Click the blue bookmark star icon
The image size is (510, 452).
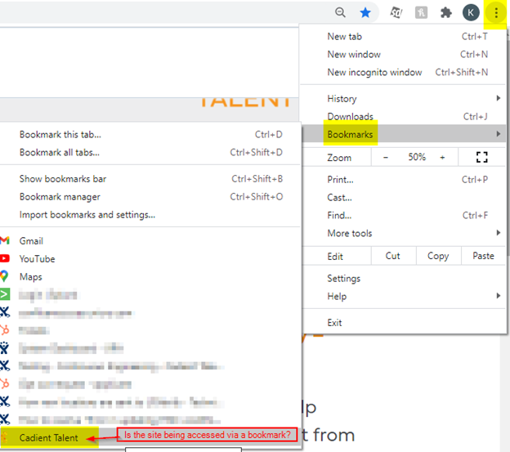(365, 13)
